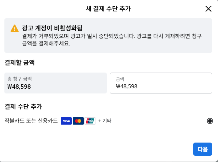Click the 결제할 금액 section heading
Screen dimensions: 218x162
19,62
